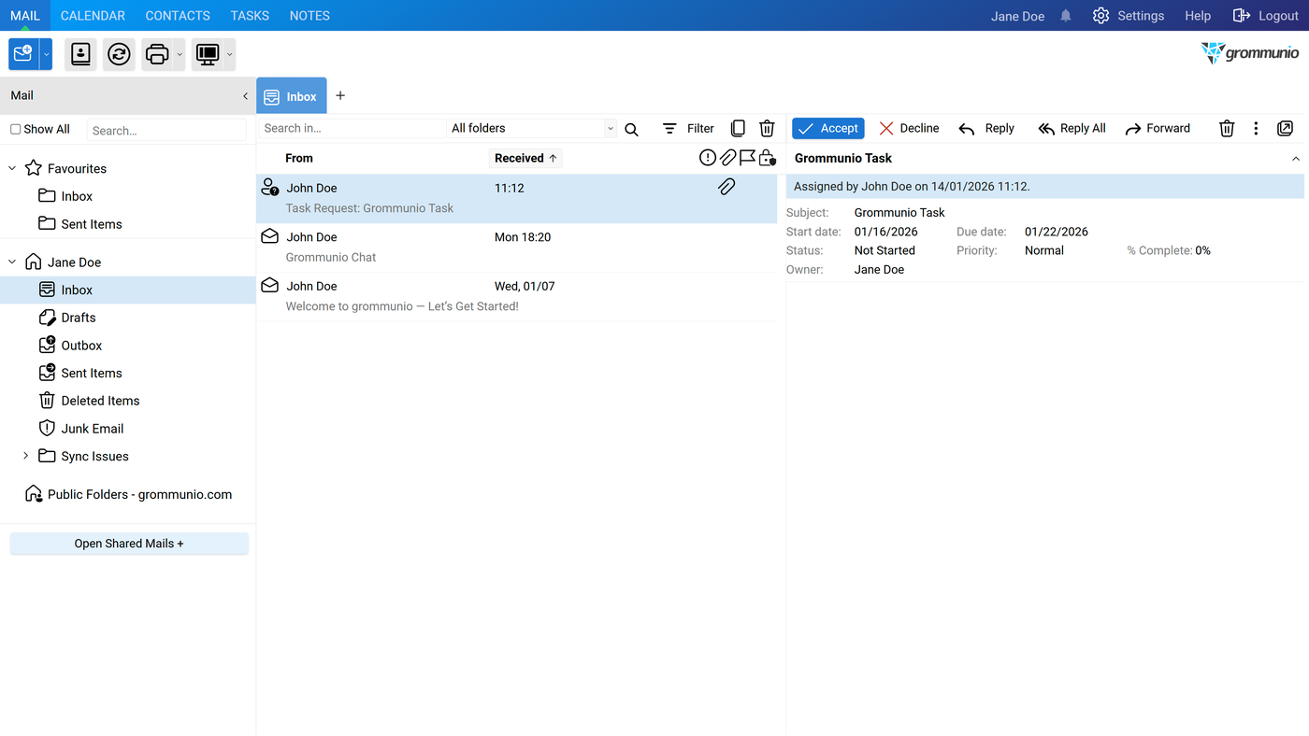Switch to the Calendar tab
The width and height of the screenshot is (1309, 736).
[x=93, y=16]
